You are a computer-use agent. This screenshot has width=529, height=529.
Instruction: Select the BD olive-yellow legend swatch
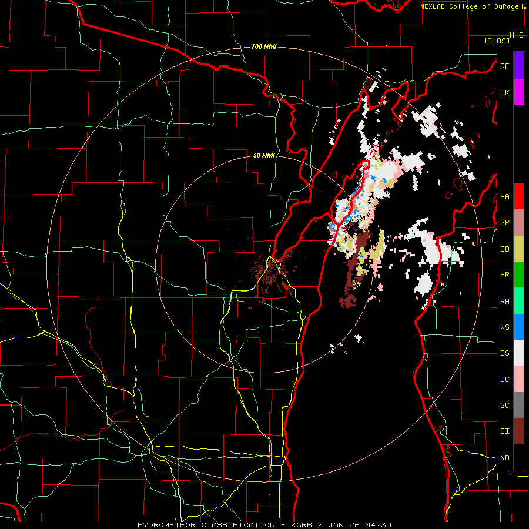[519, 249]
